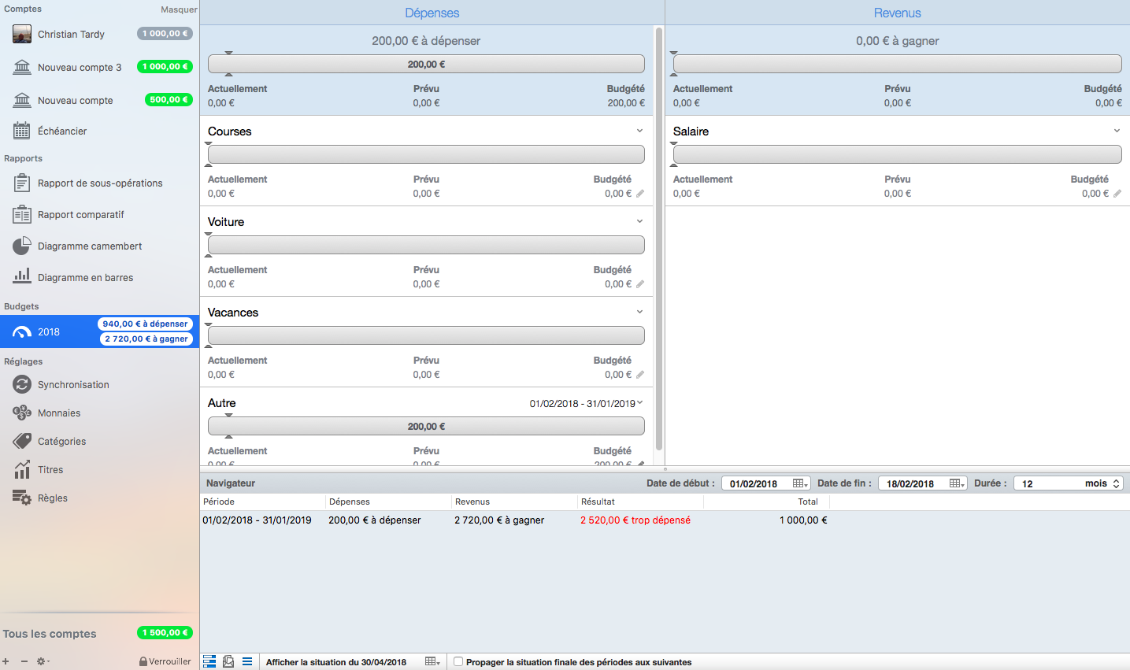1130x670 pixels.
Task: Click the total Dépenses 200,00 € progress bar
Action: (x=426, y=65)
